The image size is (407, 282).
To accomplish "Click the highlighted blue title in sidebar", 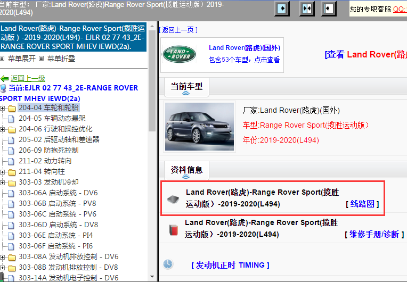I will click(73, 37).
